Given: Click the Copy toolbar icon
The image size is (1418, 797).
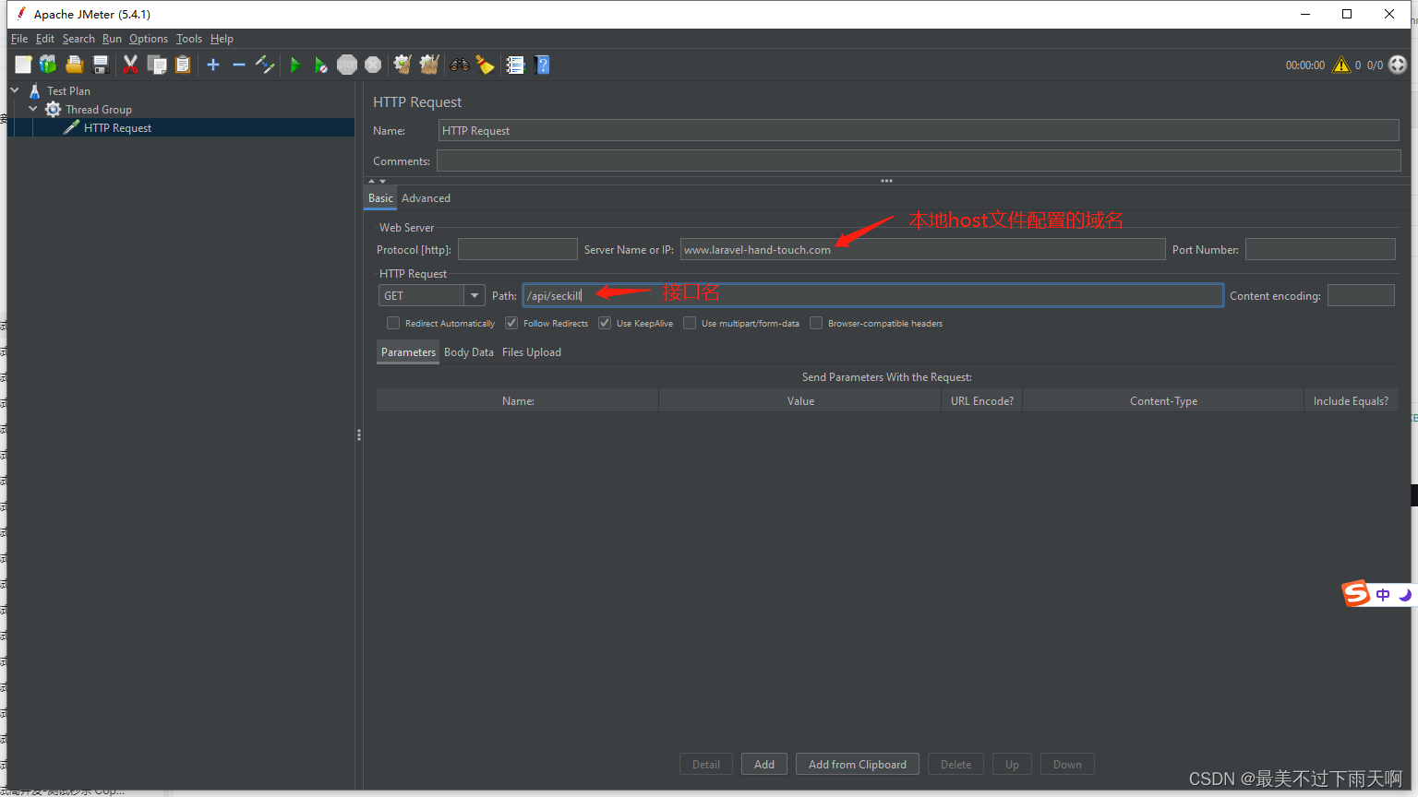Looking at the screenshot, I should point(157,65).
